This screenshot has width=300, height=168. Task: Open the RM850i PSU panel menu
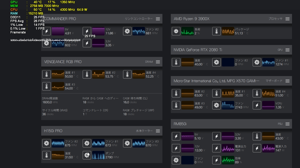tap(287, 124)
